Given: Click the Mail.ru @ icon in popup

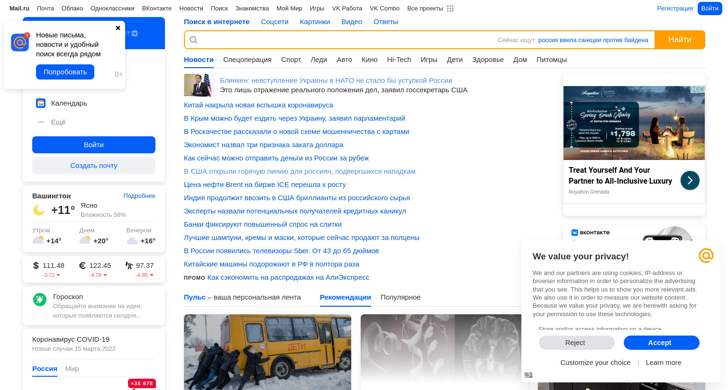Looking at the screenshot, I should click(x=20, y=43).
